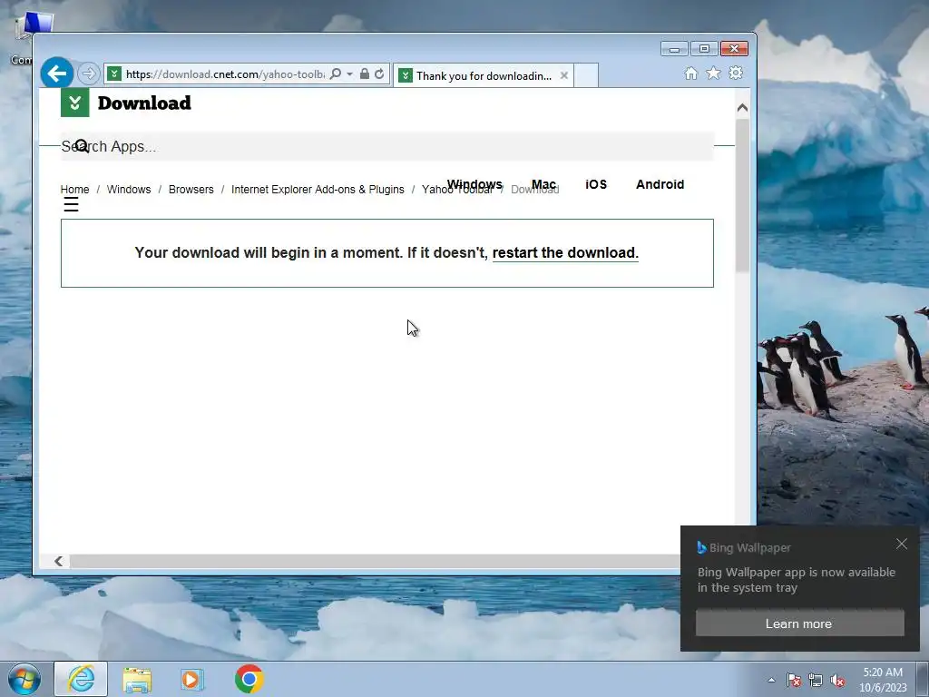Click the vertical scrollbar up arrow
Screen dimensions: 929x697
point(742,108)
